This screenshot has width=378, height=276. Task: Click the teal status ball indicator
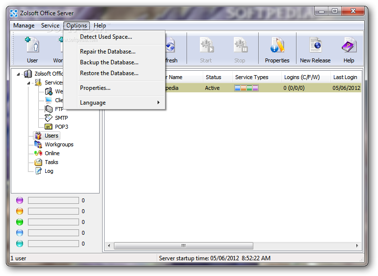(20, 244)
